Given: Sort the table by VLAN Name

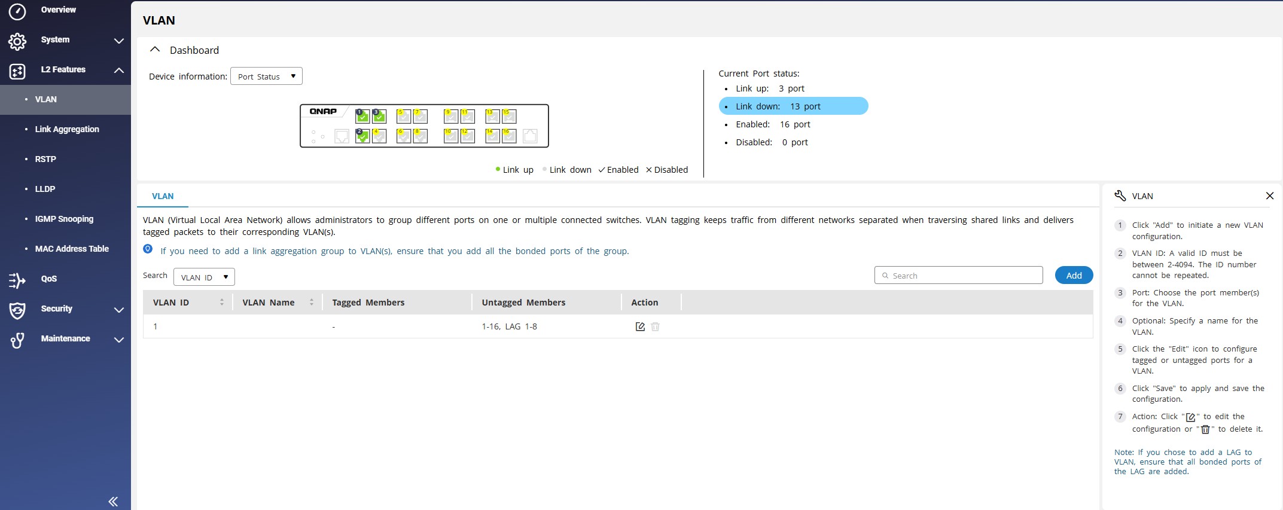Looking at the screenshot, I should pyautogui.click(x=312, y=303).
